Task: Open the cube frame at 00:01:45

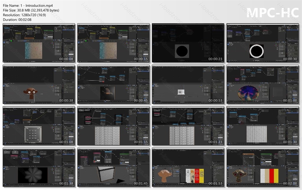Action: point(113,167)
